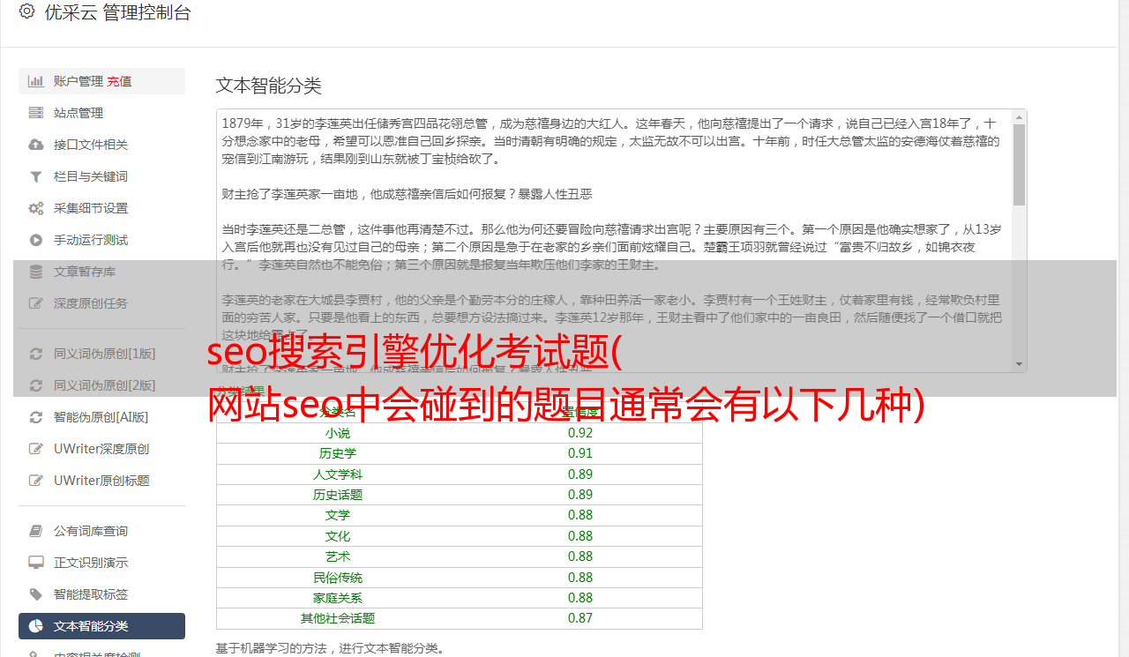1129x657 pixels.
Task: Select 公有词库查询
Action: (101, 531)
